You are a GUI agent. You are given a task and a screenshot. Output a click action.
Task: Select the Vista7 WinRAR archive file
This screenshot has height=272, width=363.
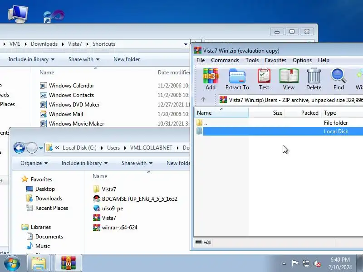pyautogui.click(x=104, y=218)
